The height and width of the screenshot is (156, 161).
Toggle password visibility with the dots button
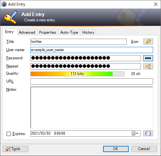pyautogui.click(x=148, y=58)
